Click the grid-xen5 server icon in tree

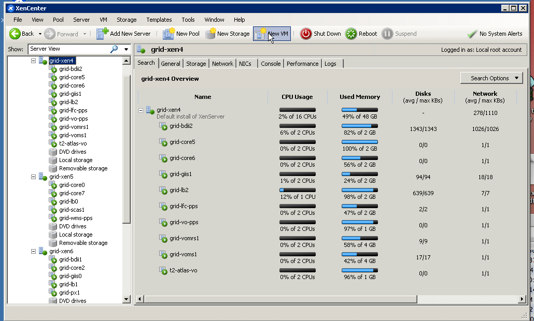[x=43, y=177]
